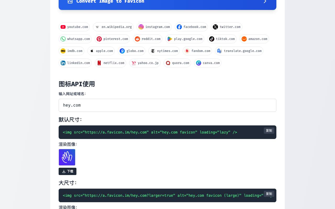Click the IMDb favicon icon
335x209 pixels.
tap(63, 51)
